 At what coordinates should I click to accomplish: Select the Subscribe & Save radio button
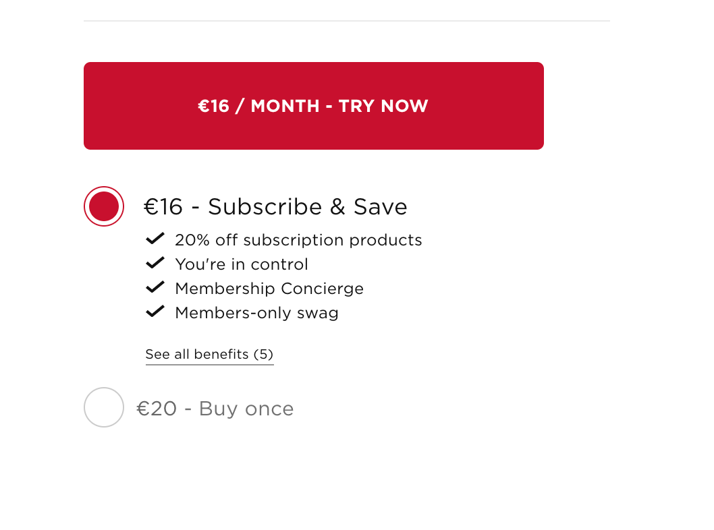click(x=104, y=206)
